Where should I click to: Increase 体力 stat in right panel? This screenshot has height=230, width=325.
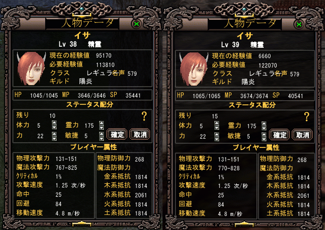[216, 123]
